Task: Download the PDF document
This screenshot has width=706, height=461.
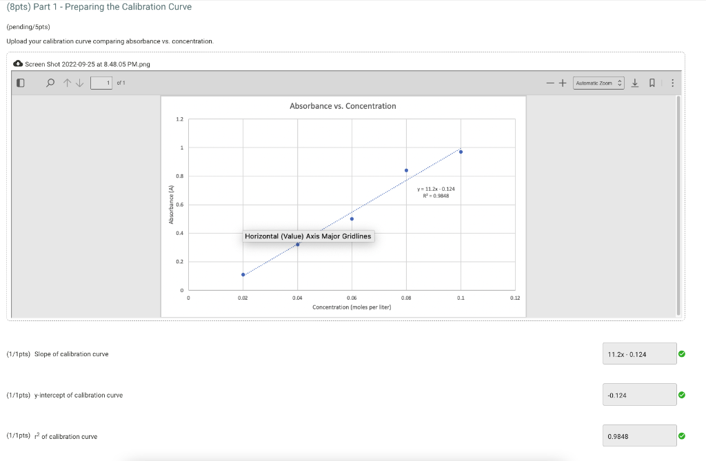Action: 635,83
